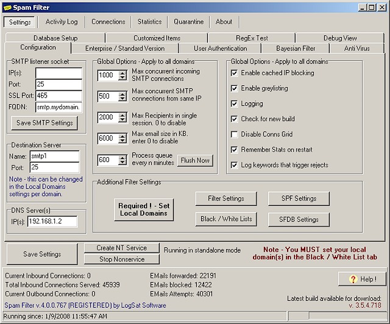Adjust Max Recipients in single session spinner
Viewport: 390px width, 324px height.
tap(122, 117)
